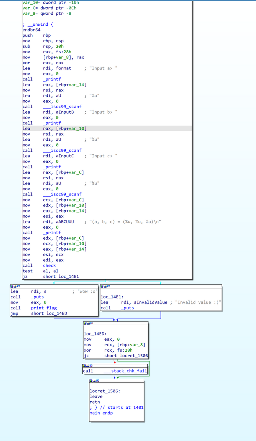Click the node color icon on the 'wow :o' block
This screenshot has width=256, height=441.
12,286
